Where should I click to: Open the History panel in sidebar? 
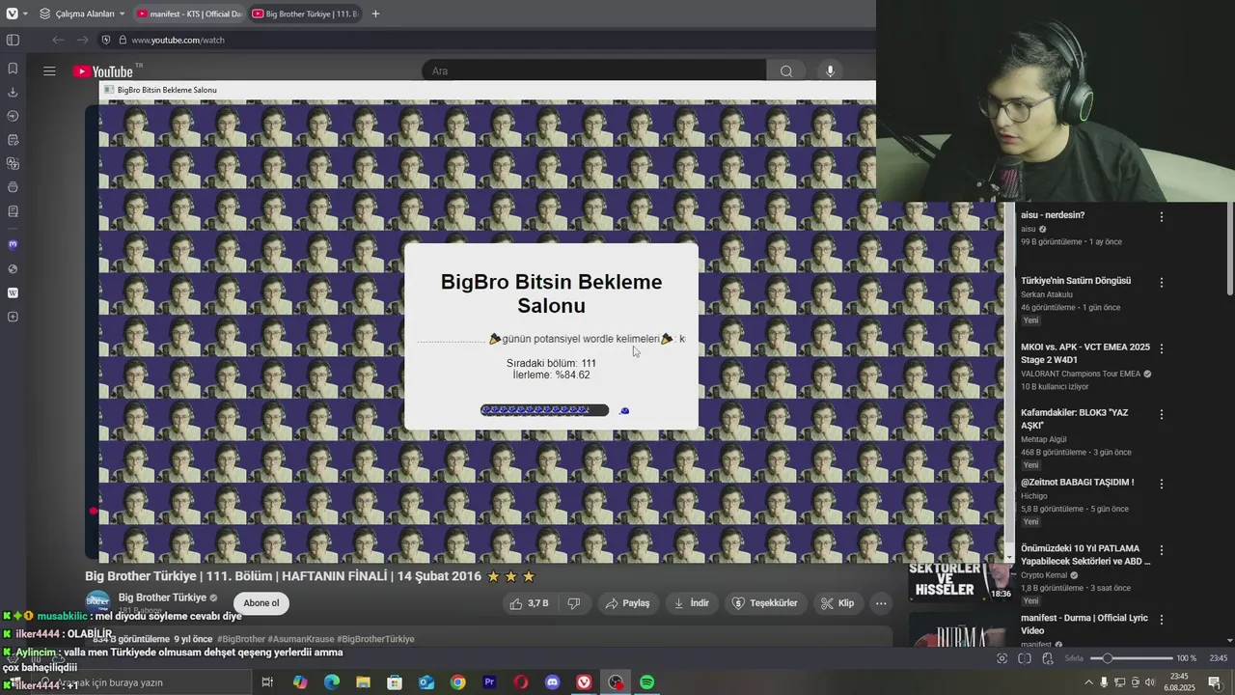tap(13, 116)
